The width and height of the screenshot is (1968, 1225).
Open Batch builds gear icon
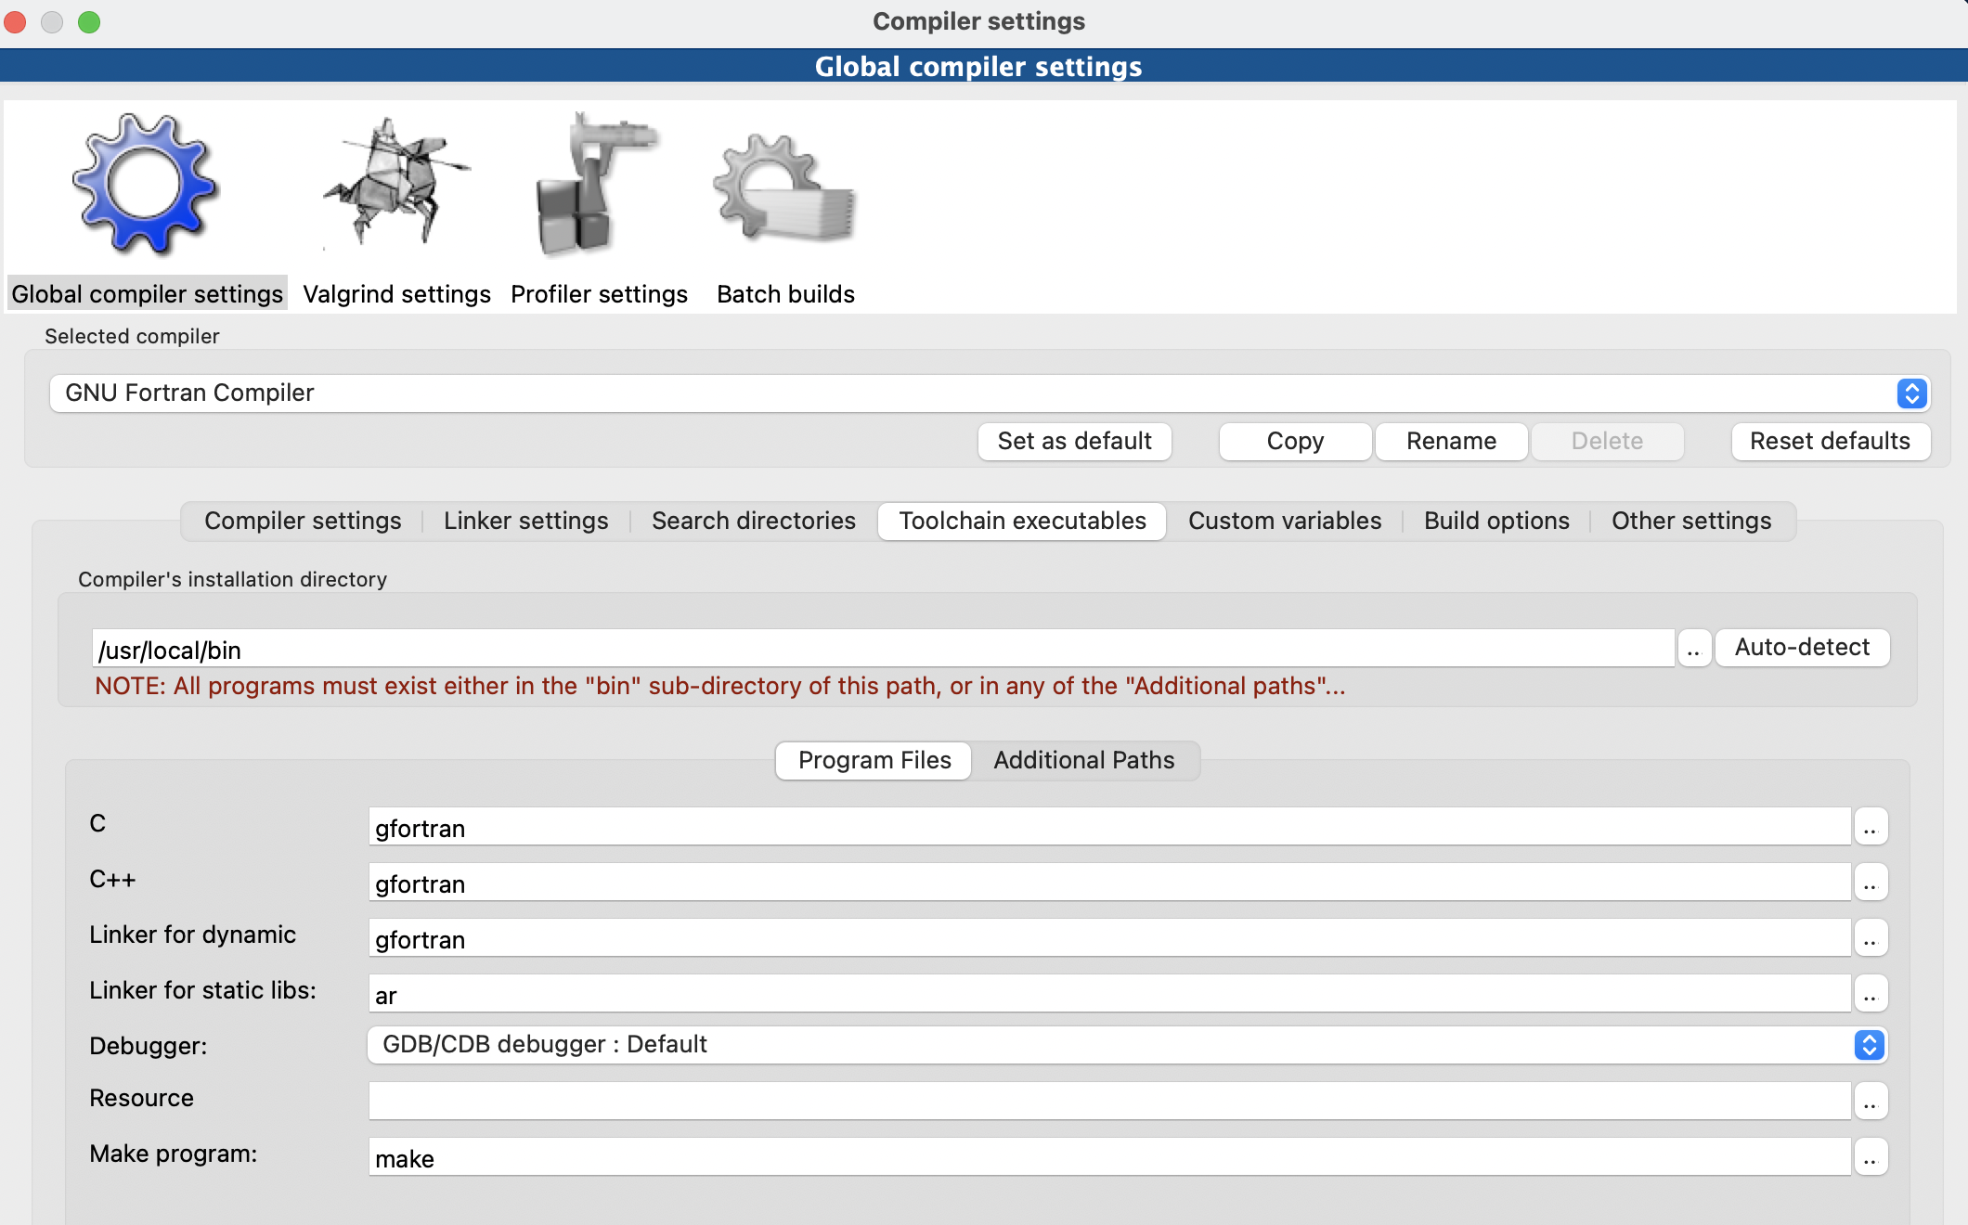pos(785,190)
